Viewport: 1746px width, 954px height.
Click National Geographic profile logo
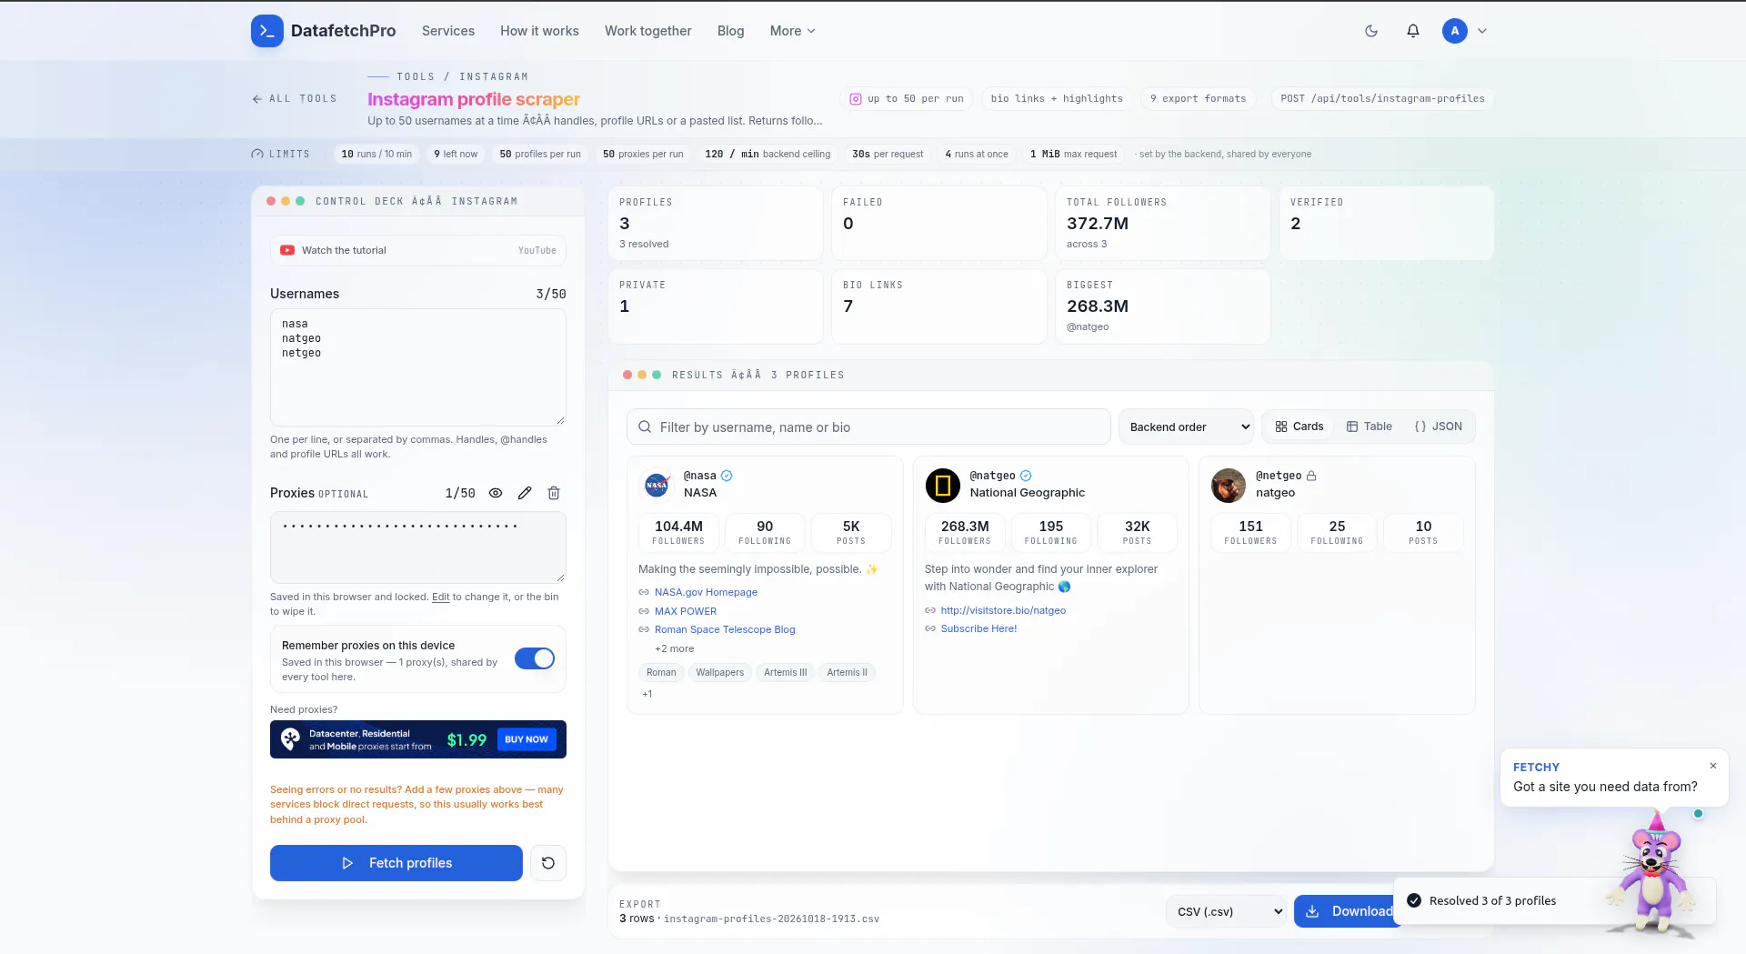(x=943, y=486)
